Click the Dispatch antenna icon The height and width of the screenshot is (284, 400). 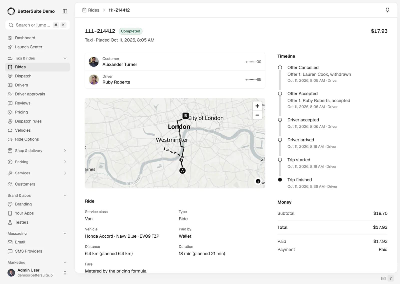point(10,76)
